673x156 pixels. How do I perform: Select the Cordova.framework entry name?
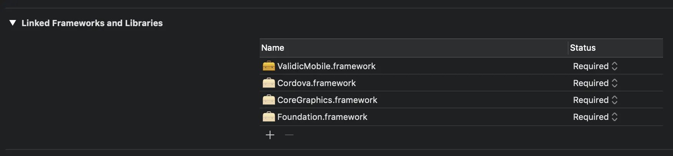317,83
